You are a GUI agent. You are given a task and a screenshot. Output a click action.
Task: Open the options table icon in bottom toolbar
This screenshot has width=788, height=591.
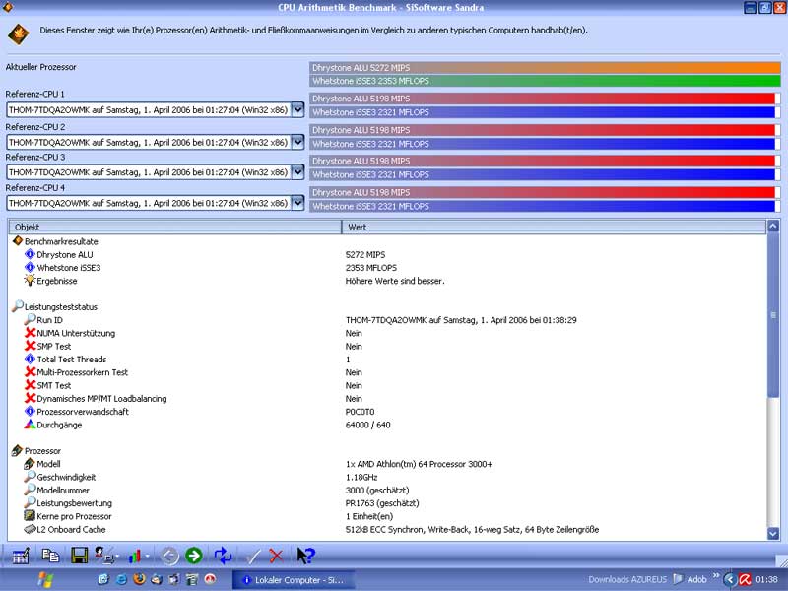21,556
